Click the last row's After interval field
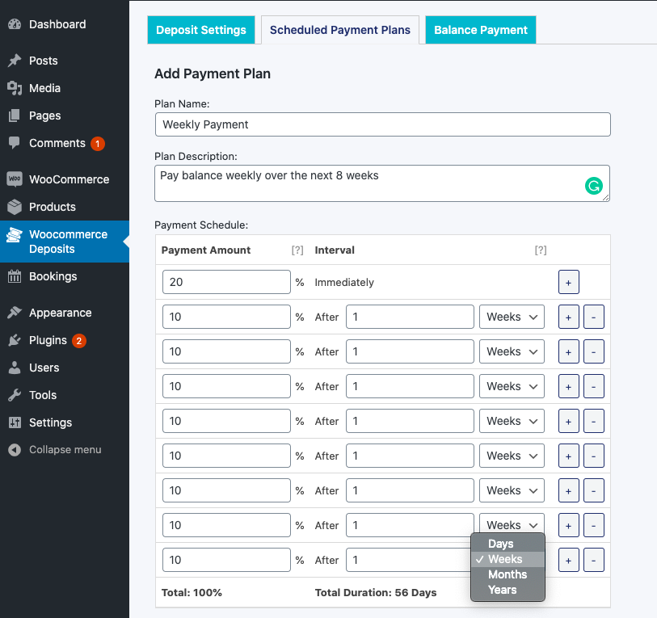The width and height of the screenshot is (657, 618). point(409,560)
